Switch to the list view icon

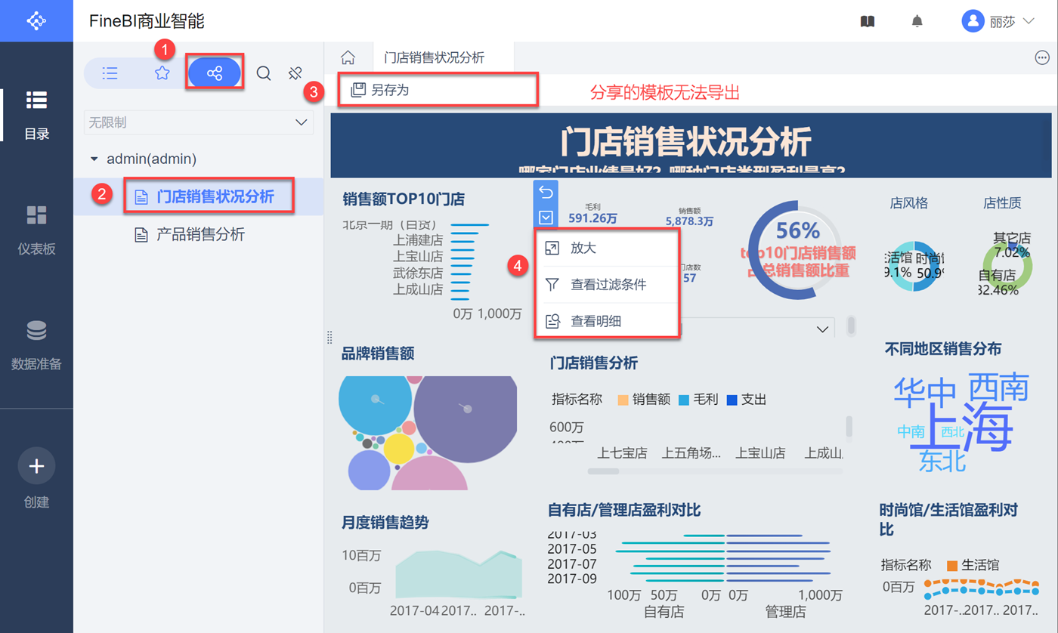point(110,73)
